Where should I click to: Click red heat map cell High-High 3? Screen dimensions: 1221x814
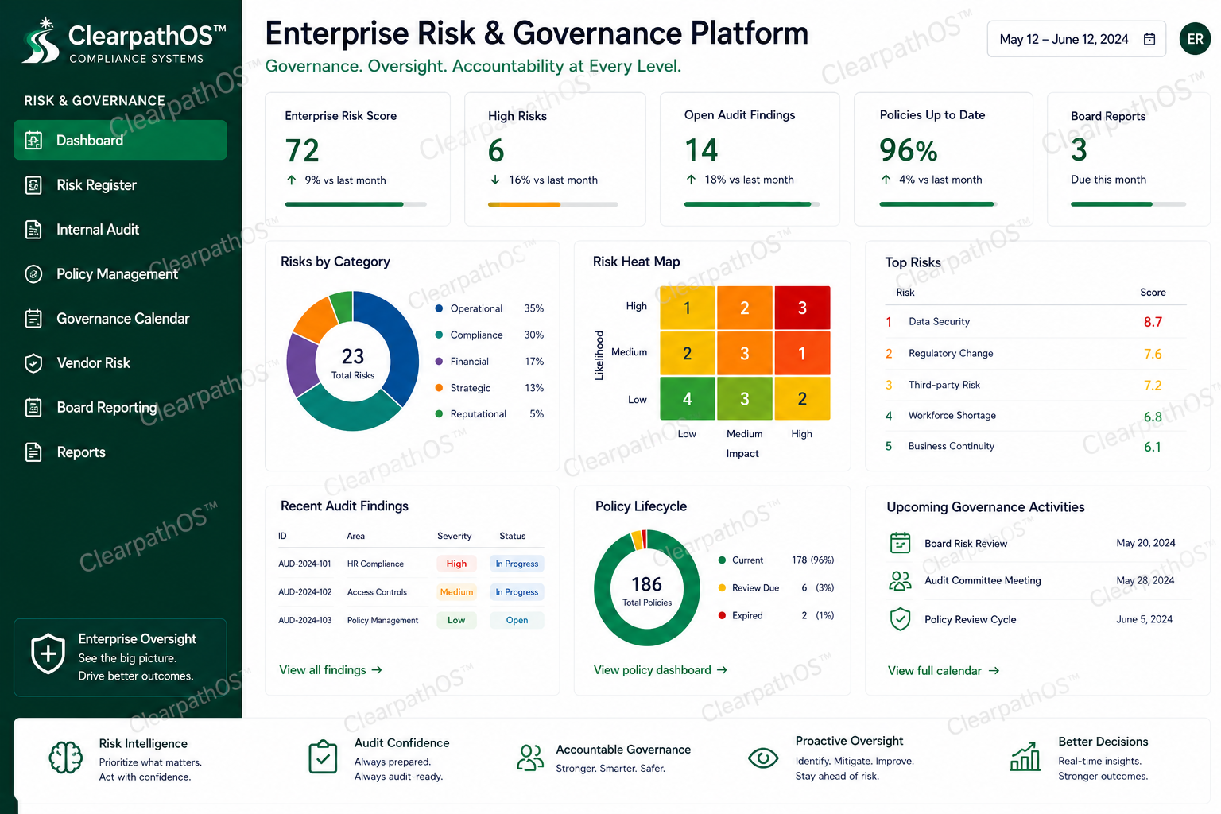click(x=802, y=308)
